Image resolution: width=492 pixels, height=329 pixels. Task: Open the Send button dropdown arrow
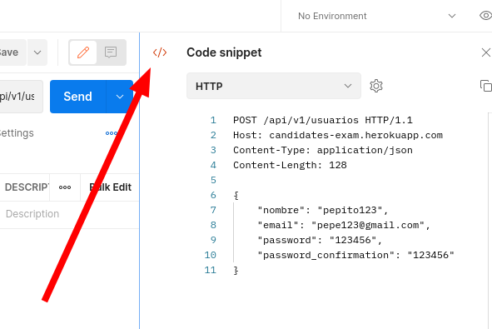click(x=120, y=97)
